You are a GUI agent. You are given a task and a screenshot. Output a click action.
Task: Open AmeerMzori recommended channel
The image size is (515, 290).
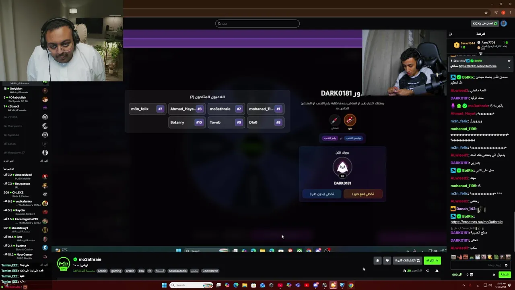pos(25,176)
